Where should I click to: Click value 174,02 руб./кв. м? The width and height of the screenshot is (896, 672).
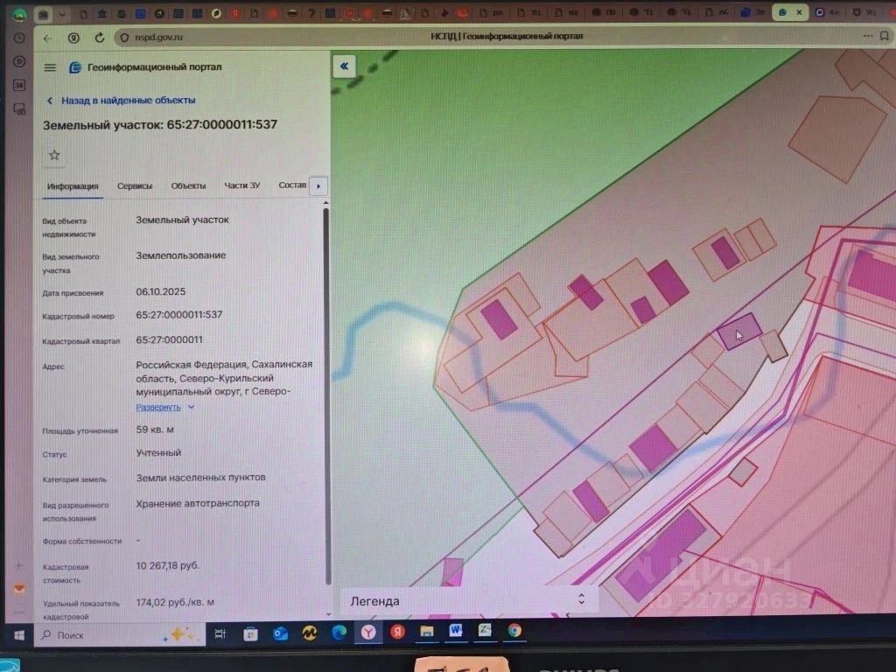(x=175, y=602)
